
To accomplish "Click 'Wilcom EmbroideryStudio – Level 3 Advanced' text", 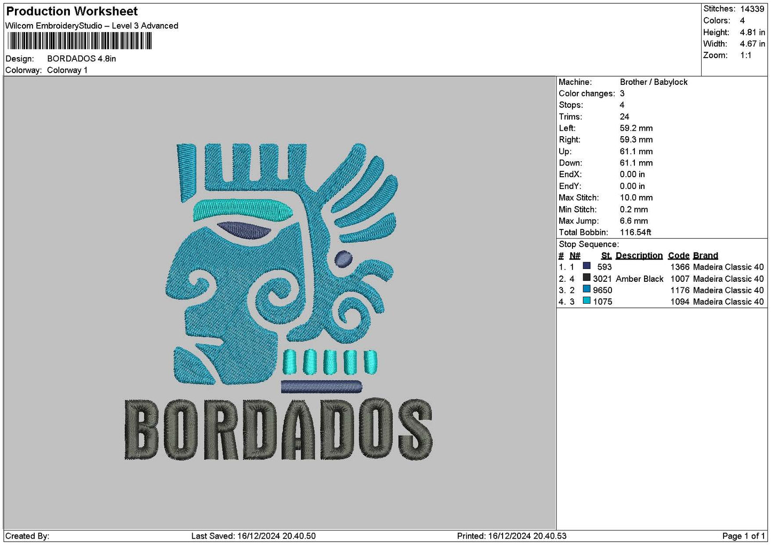I will point(92,26).
